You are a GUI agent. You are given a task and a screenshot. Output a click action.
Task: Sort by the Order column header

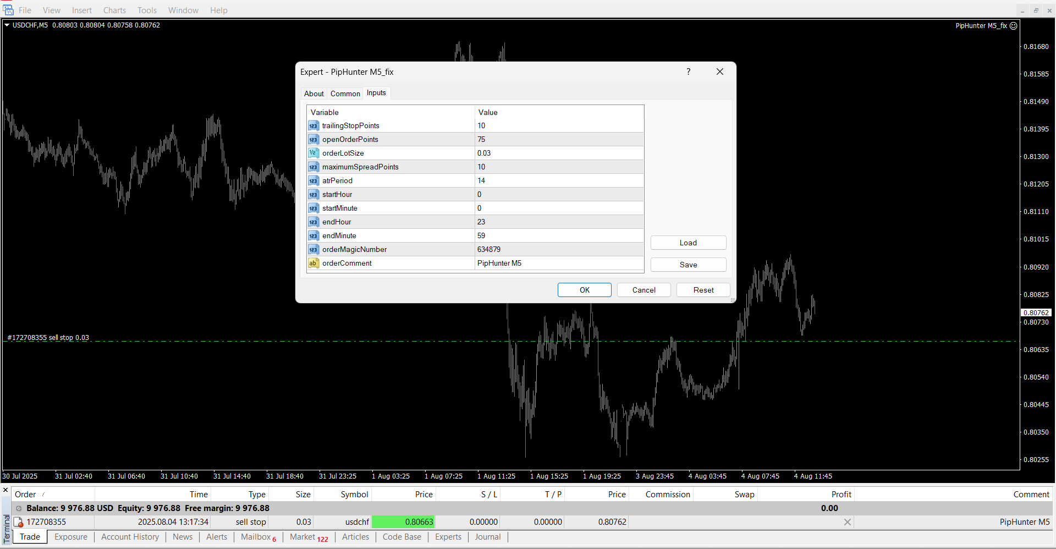click(x=25, y=495)
